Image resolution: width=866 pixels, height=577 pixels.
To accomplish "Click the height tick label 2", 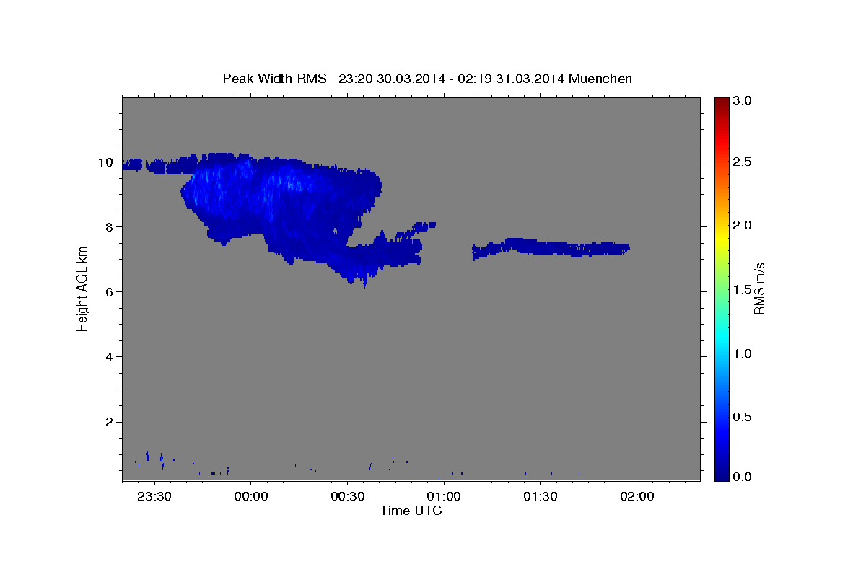I will (110, 422).
